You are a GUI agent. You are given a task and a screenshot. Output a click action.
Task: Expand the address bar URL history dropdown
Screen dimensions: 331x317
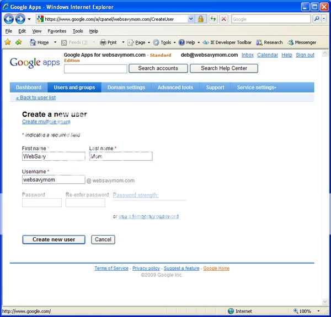[191, 19]
